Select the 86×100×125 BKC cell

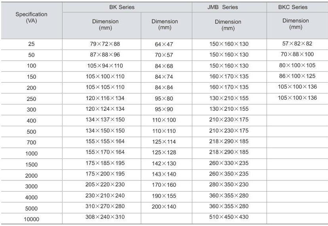(298, 76)
